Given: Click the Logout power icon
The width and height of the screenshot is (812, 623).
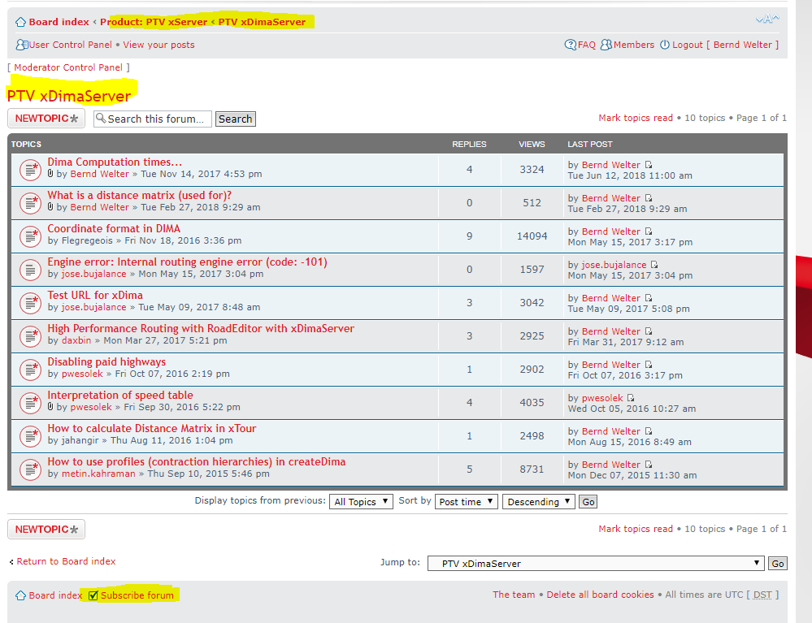Looking at the screenshot, I should (665, 45).
